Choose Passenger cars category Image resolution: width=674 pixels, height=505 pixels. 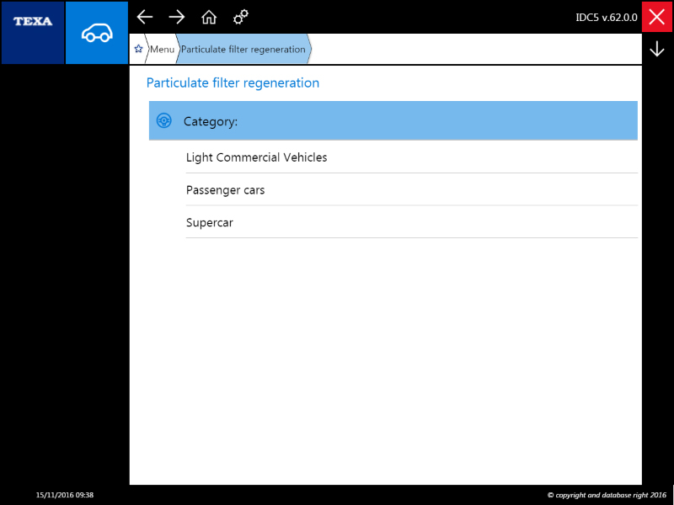pyautogui.click(x=411, y=190)
